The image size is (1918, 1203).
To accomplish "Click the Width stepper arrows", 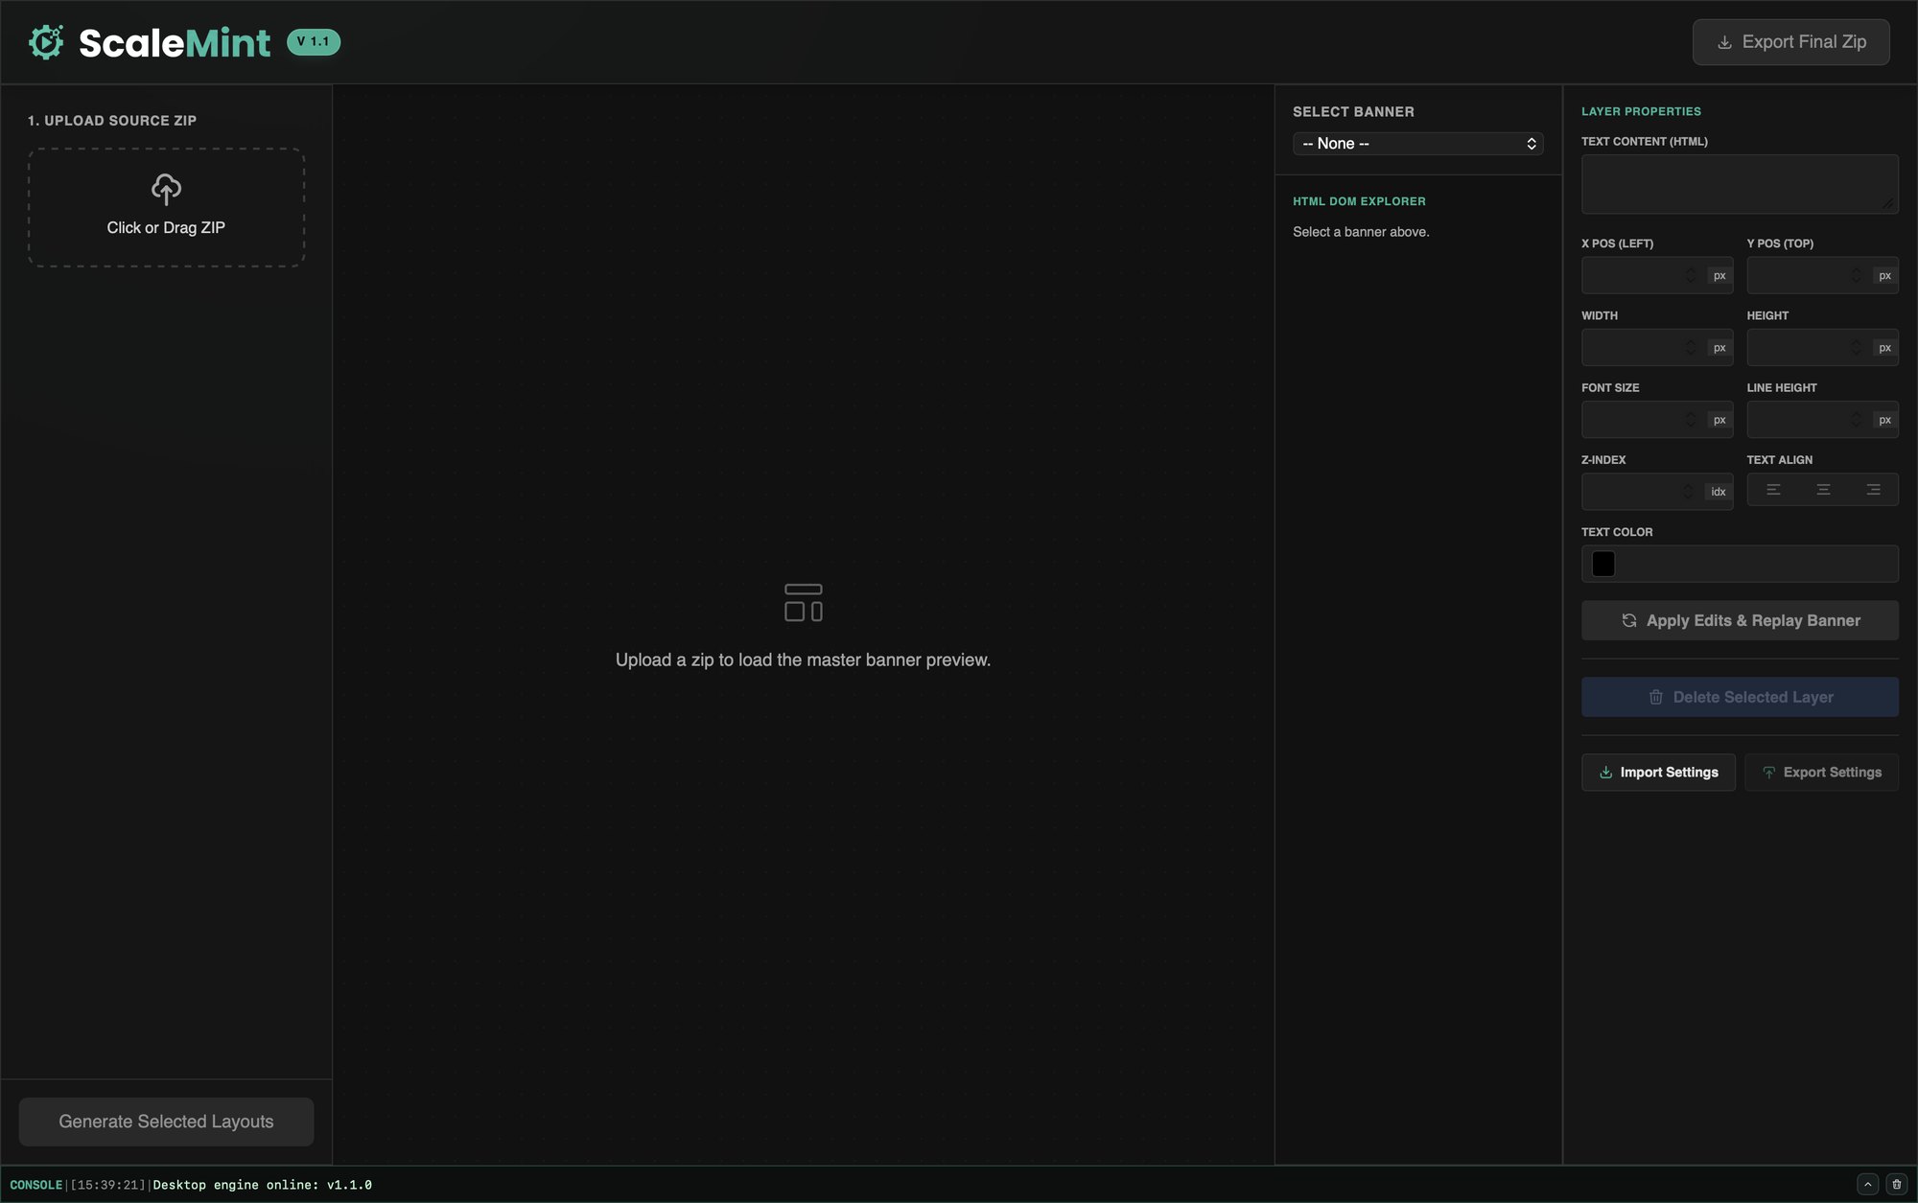I will [1691, 347].
